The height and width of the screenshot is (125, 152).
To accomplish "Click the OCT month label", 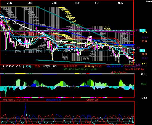I will [97, 3].
